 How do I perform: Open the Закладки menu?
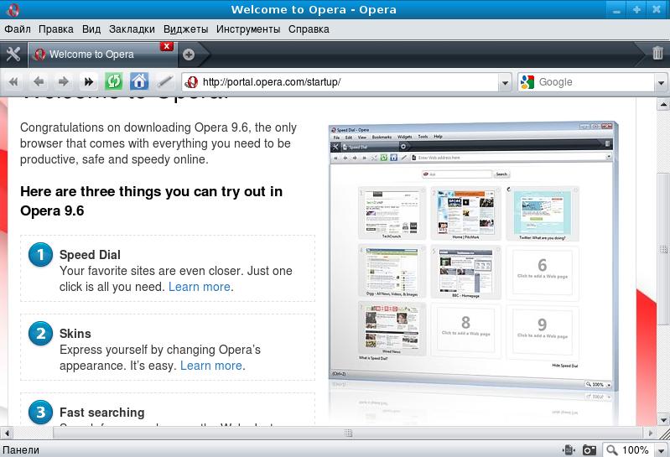pyautogui.click(x=132, y=29)
